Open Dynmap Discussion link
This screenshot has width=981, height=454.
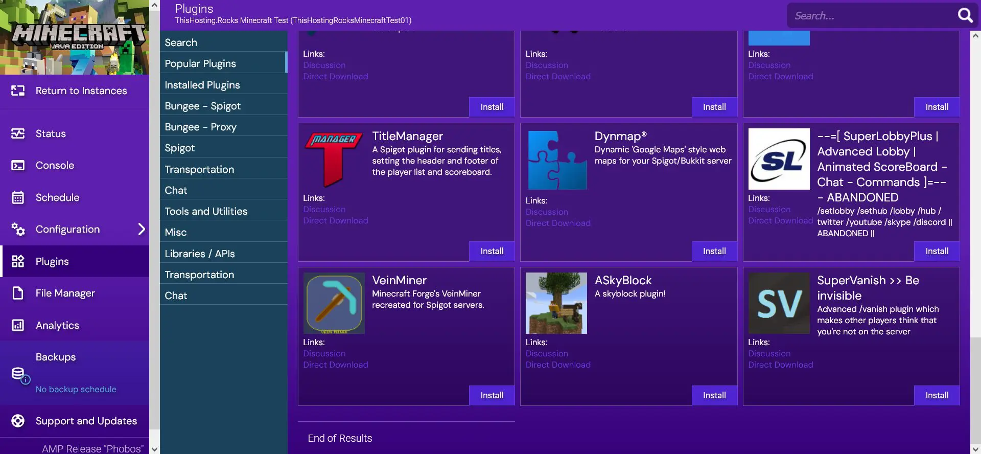tap(547, 212)
